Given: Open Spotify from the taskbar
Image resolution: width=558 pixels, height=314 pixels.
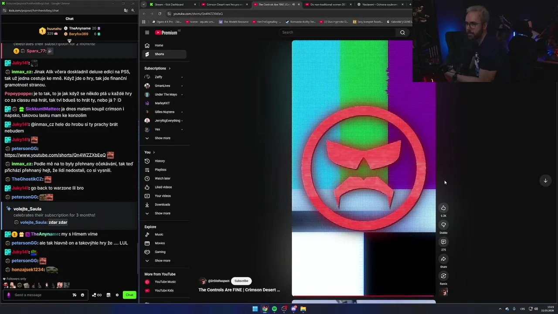Looking at the screenshot, I should (x=274, y=309).
